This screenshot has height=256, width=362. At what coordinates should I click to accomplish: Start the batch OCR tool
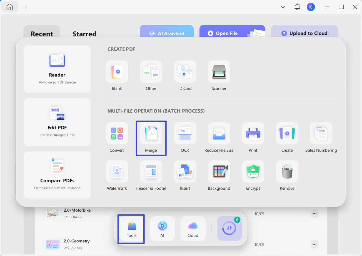pos(185,133)
